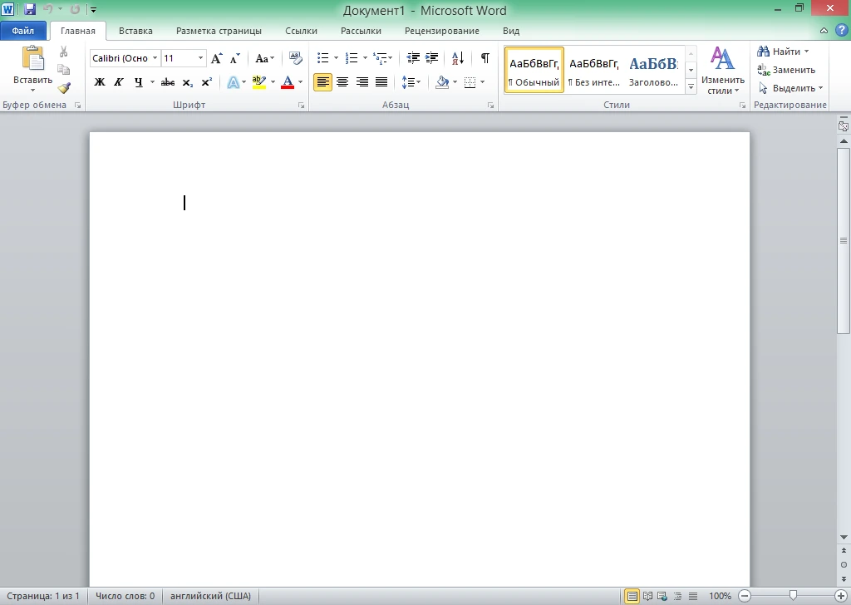Click the zoom slider handle
851x605 pixels.
(x=793, y=596)
